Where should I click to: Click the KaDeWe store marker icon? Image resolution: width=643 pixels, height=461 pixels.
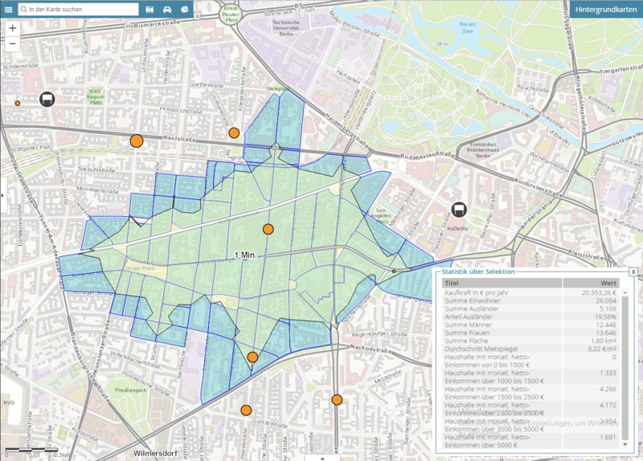tap(458, 210)
